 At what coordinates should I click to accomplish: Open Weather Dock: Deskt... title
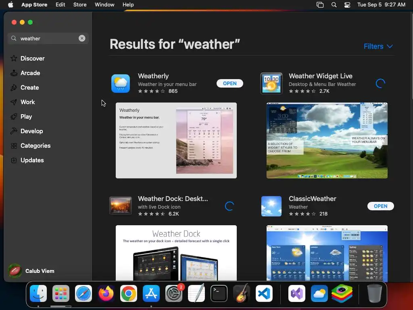click(173, 199)
